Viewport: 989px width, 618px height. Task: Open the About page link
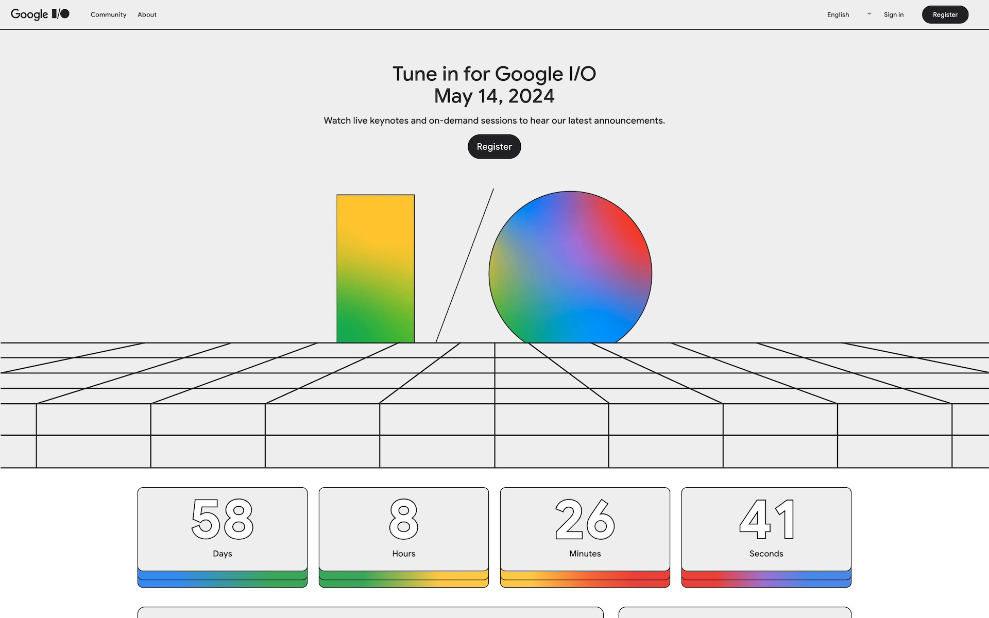click(x=147, y=14)
